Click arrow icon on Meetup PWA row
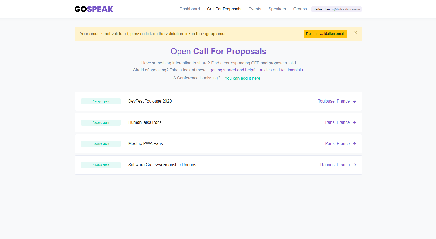Viewport: 436px width, 239px height. pyautogui.click(x=354, y=144)
